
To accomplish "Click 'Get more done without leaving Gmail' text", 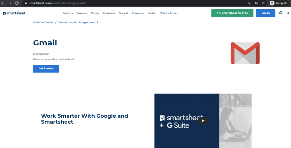I will [53, 59].
